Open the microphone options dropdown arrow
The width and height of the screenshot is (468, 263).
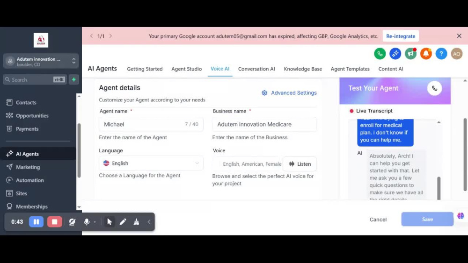pyautogui.click(x=95, y=222)
